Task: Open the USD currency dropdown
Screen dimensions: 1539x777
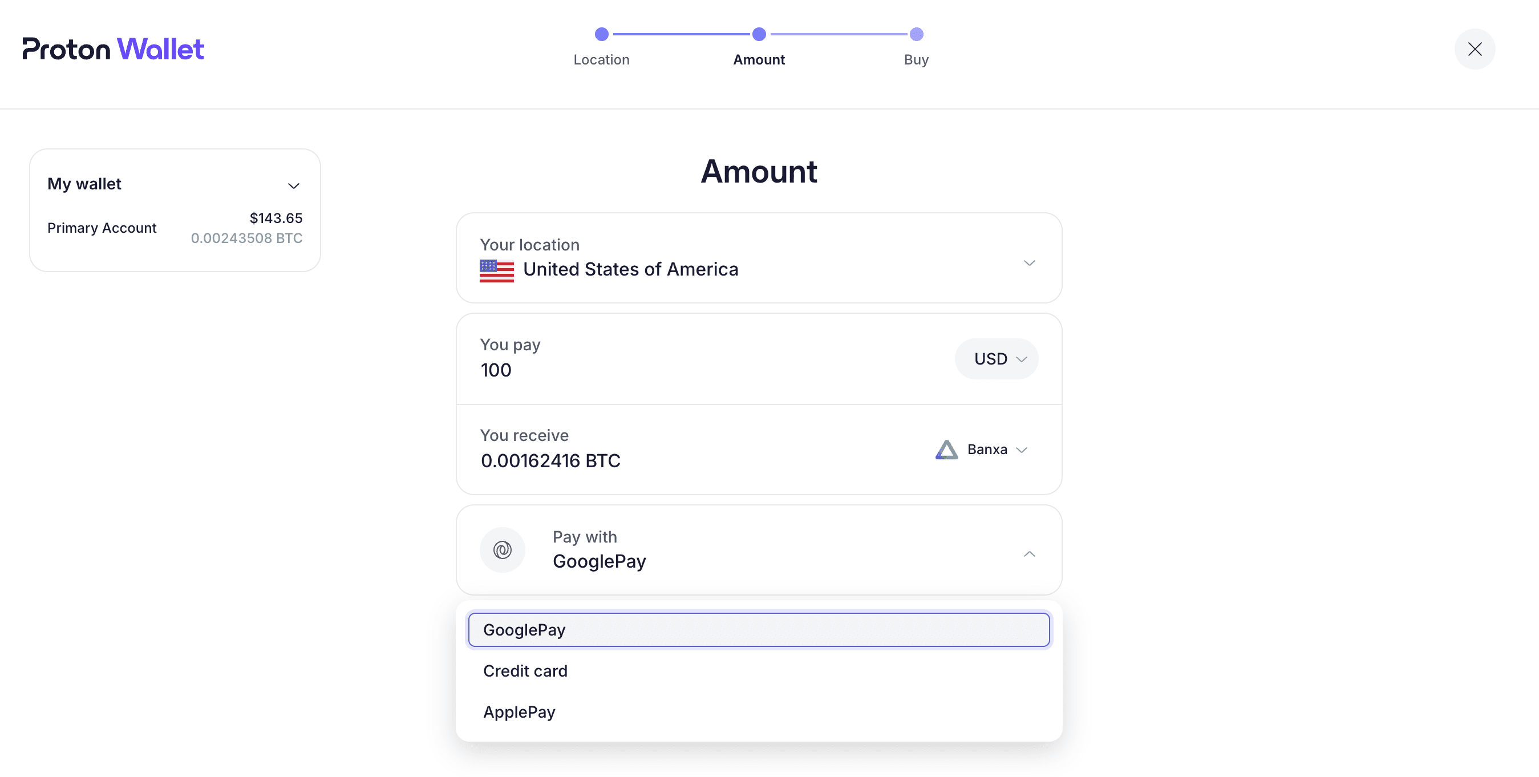Action: tap(996, 358)
